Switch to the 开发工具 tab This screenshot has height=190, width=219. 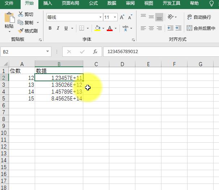coord(171,3)
